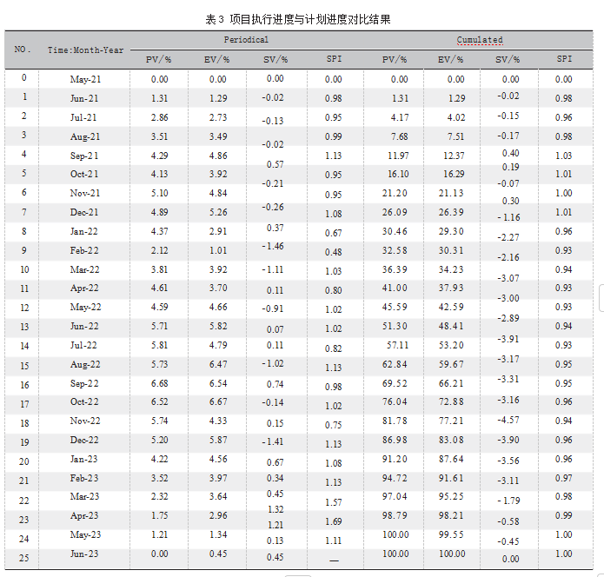
Task: Click the 'Time:Month-Year' column header
Action: (85, 50)
